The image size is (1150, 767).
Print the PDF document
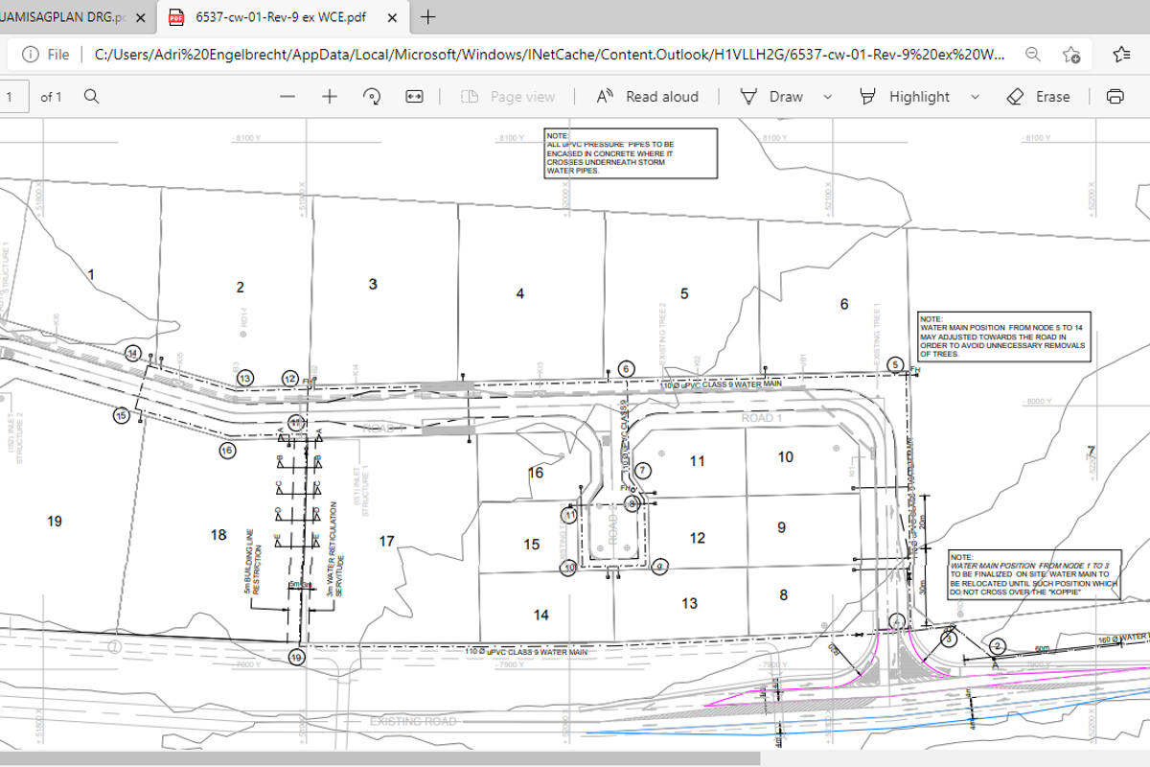tap(1115, 97)
